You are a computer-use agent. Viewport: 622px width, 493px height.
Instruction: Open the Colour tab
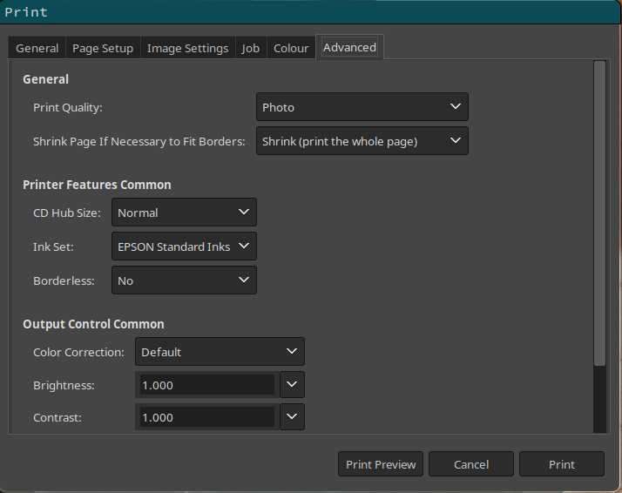point(291,48)
